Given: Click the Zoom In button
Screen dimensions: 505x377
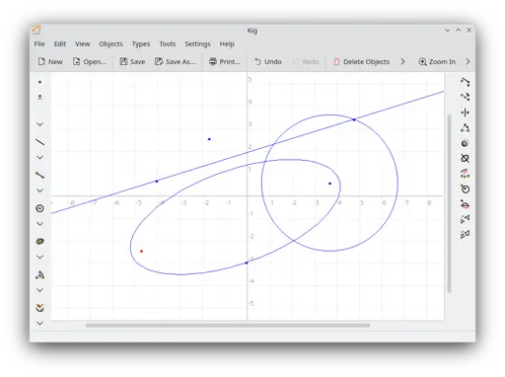Looking at the screenshot, I should coord(437,61).
